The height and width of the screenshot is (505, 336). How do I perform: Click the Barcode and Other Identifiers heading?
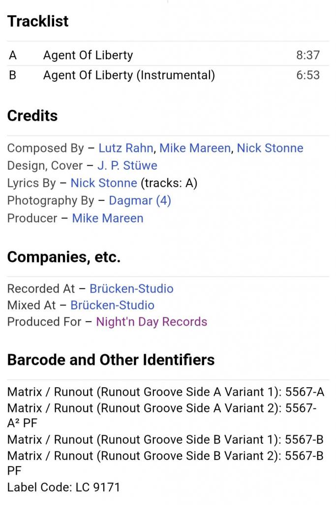point(111,360)
